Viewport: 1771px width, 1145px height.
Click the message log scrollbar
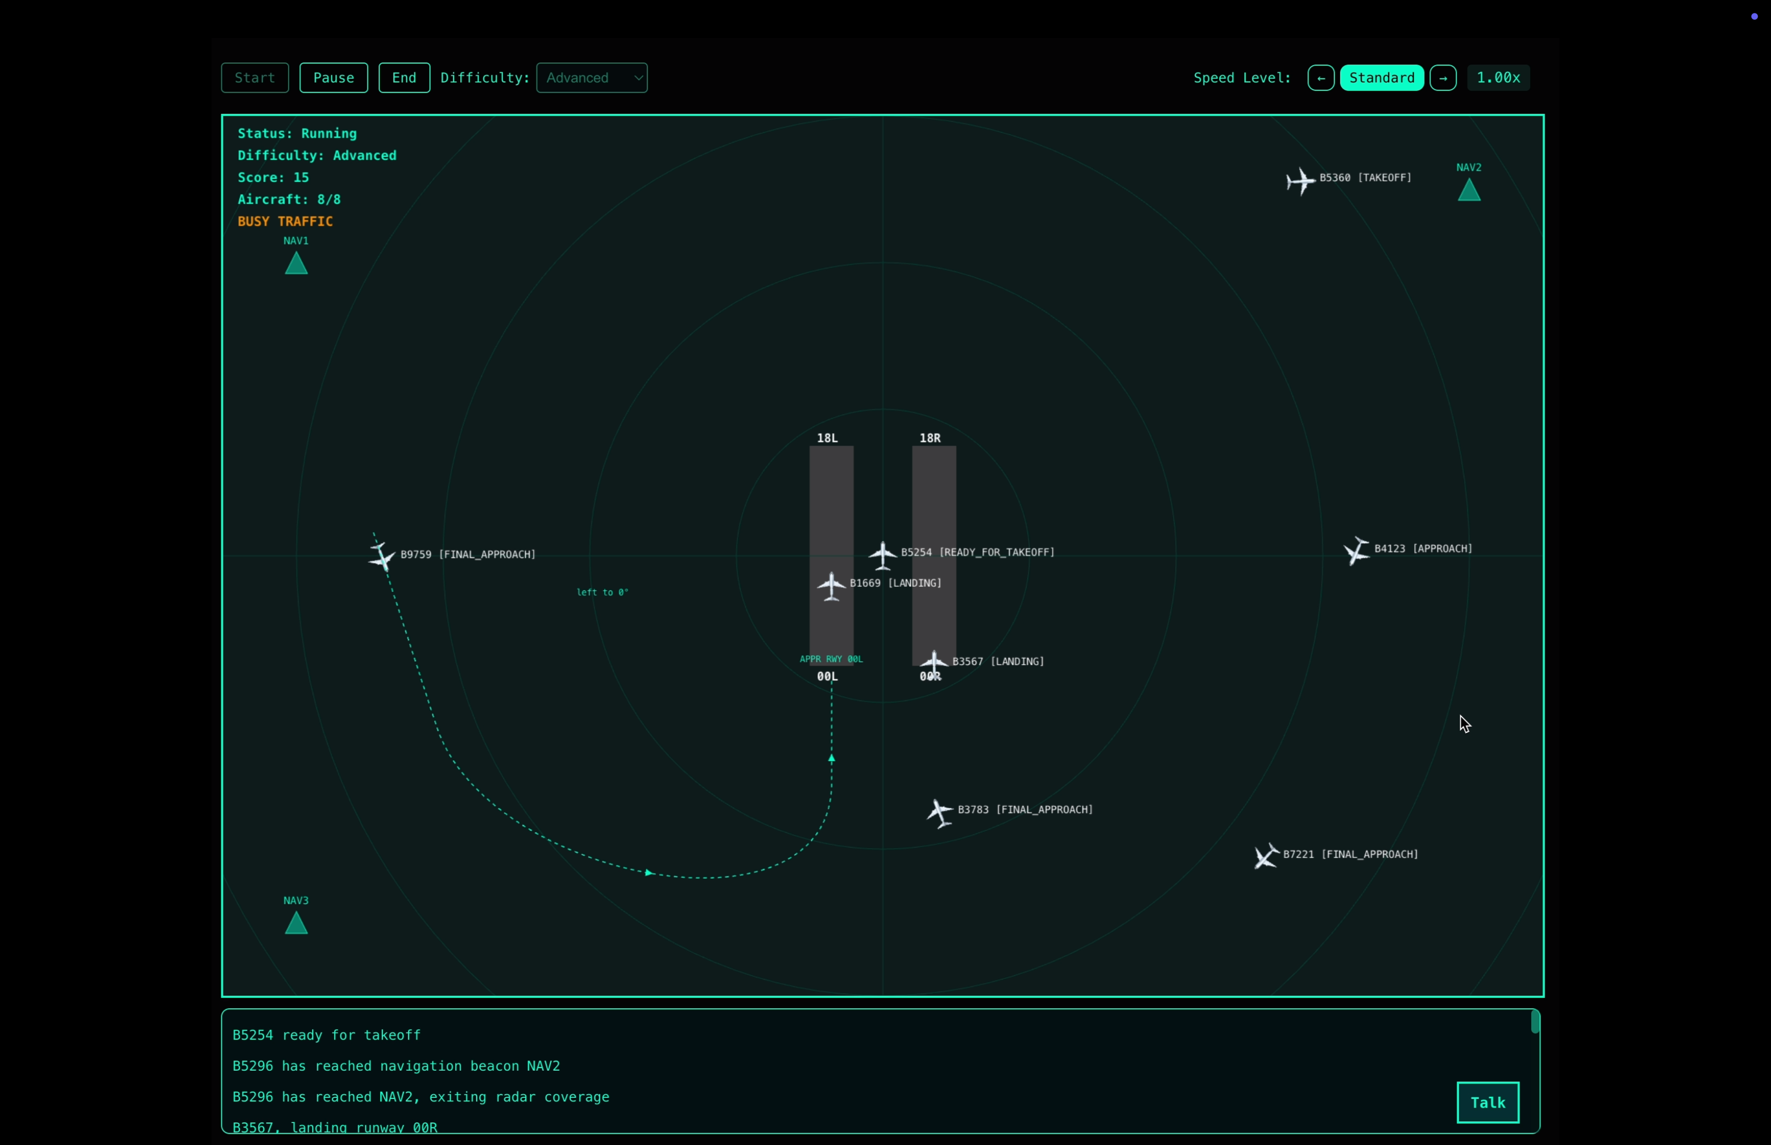[1535, 1023]
